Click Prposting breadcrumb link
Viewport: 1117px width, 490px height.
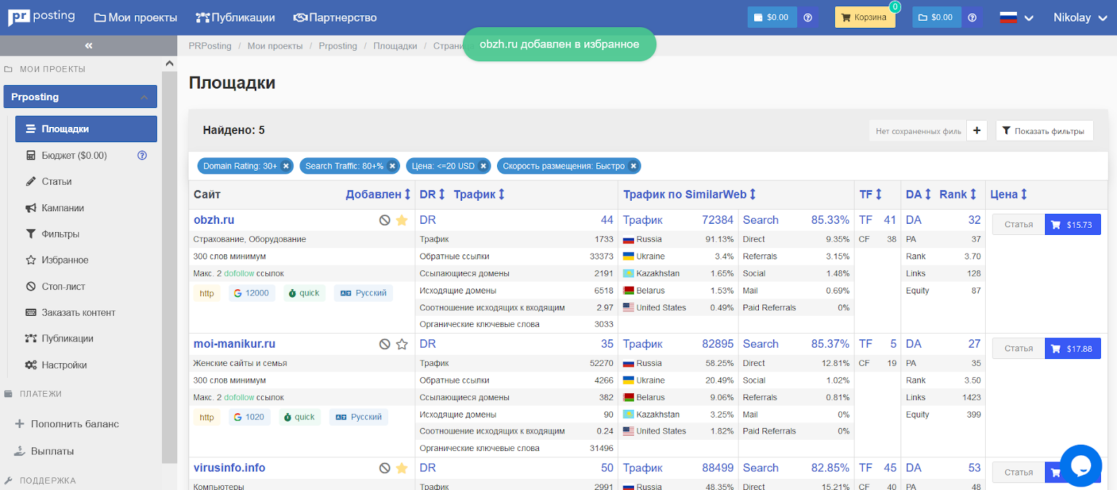338,46
